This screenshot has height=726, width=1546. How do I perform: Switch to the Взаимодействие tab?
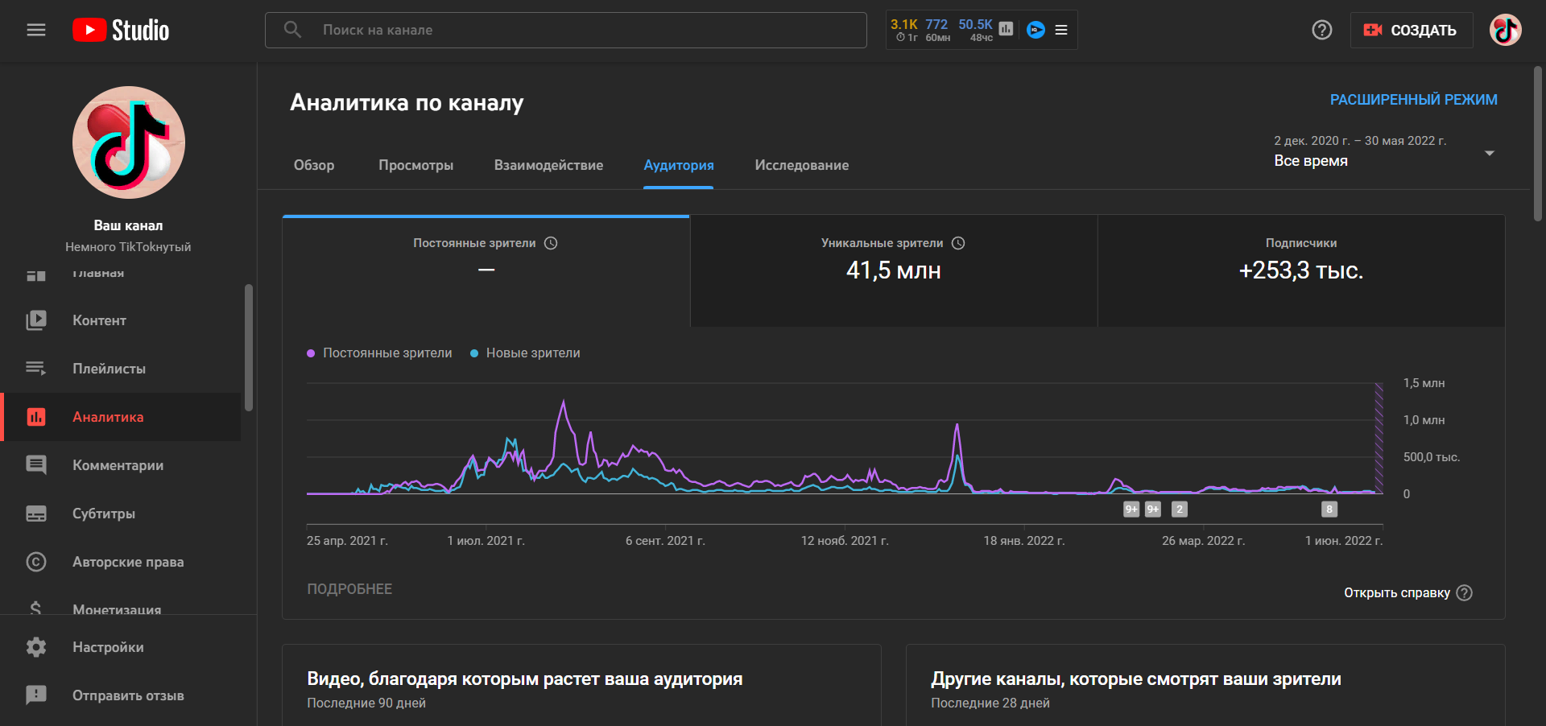coord(548,165)
